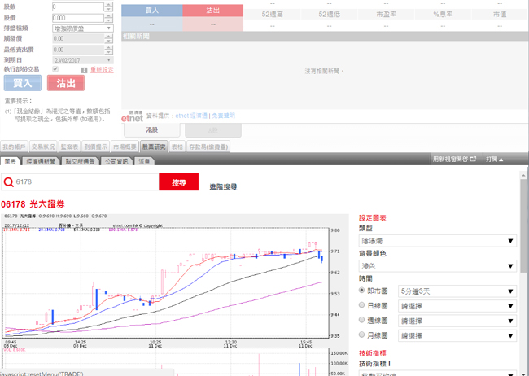
Task: Open the 派息 sub-tab
Action: pos(144,161)
